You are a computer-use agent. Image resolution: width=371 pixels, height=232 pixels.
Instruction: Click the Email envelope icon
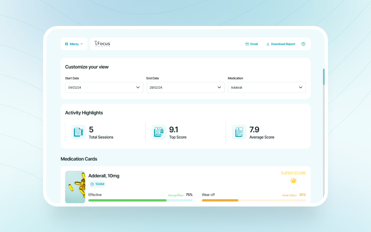tap(247, 44)
